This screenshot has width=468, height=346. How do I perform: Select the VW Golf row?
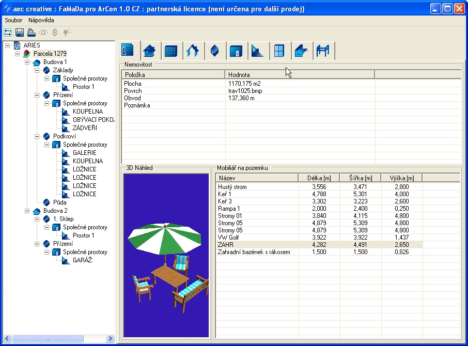pos(319,238)
